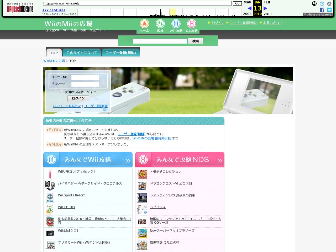Enable 次回から自動ログイン checkbox
The image size is (336, 252).
coord(62,92)
